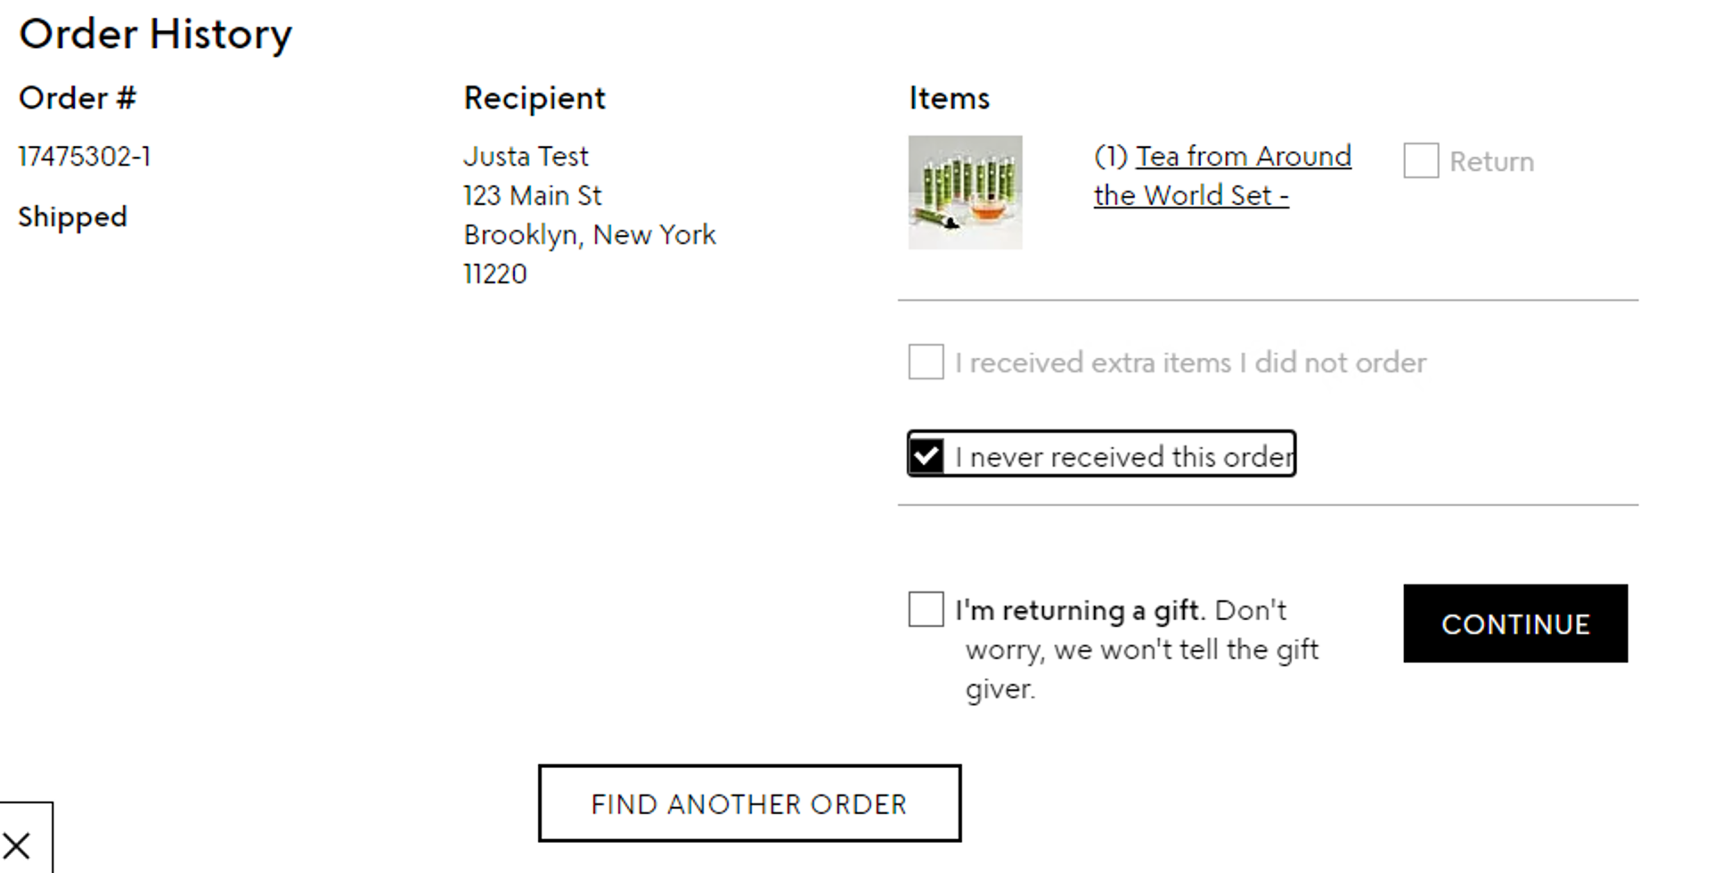Image resolution: width=1714 pixels, height=873 pixels.
Task: Click the Items column heading
Action: (x=949, y=98)
